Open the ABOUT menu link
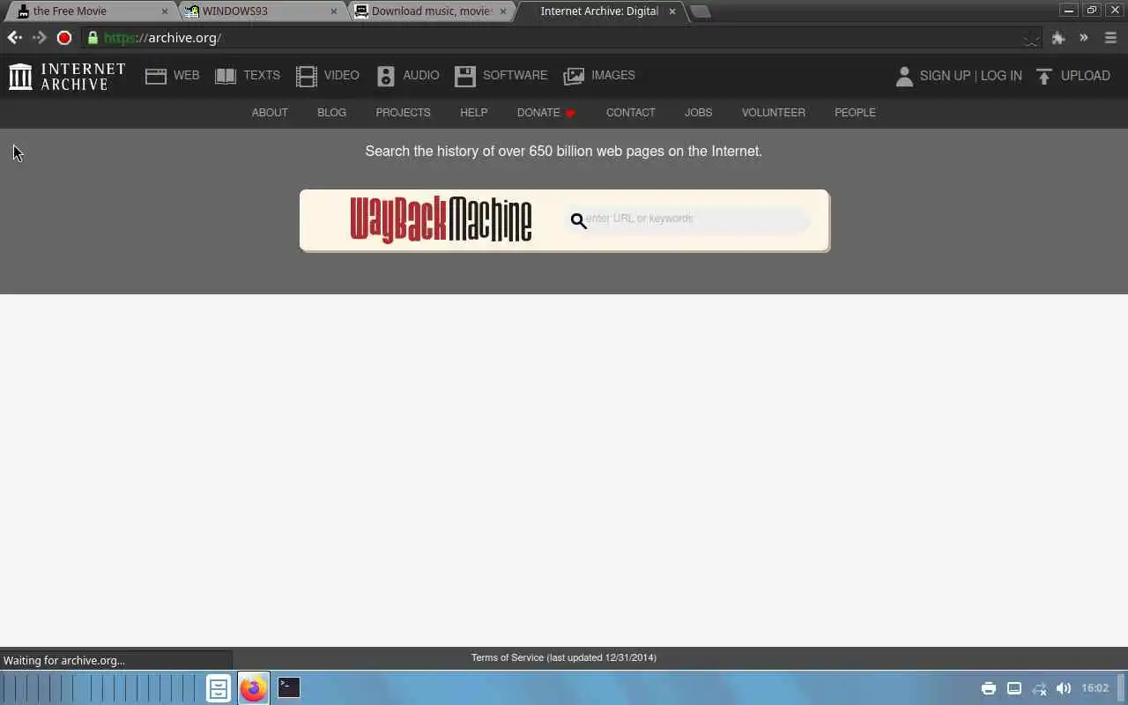 (270, 113)
